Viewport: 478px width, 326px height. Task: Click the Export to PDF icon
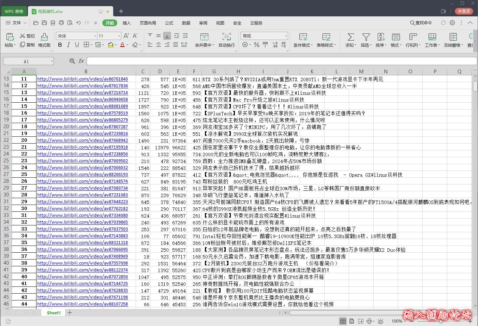[53, 23]
